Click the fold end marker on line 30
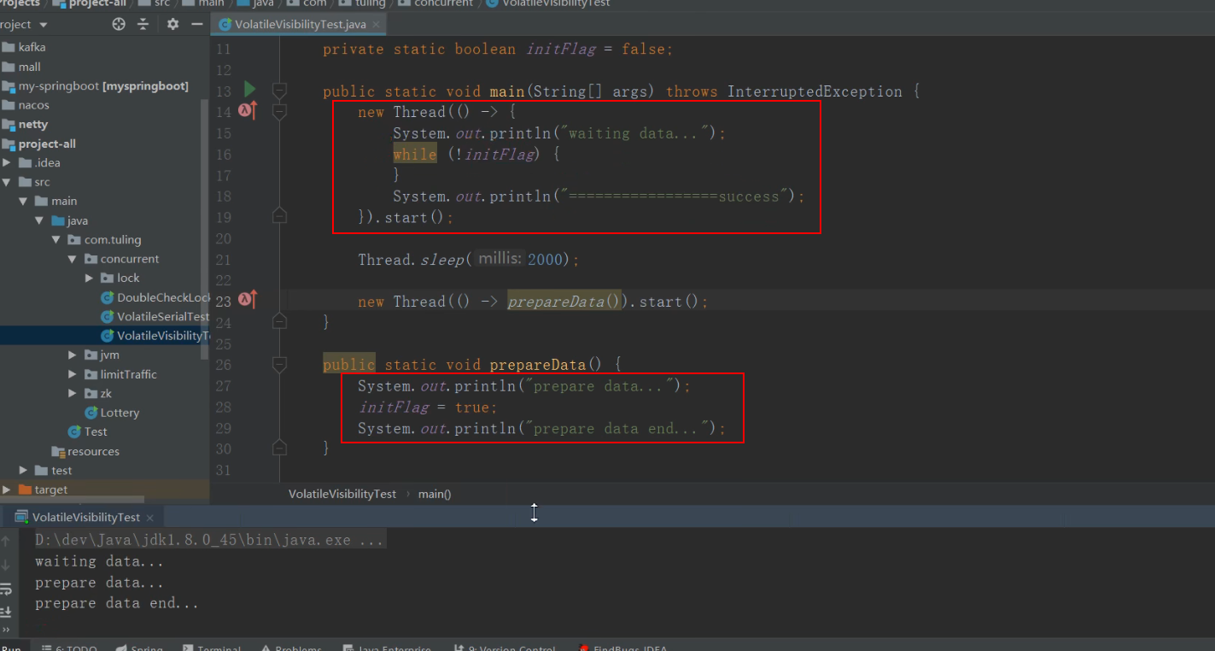The height and width of the screenshot is (651, 1215). click(x=279, y=448)
